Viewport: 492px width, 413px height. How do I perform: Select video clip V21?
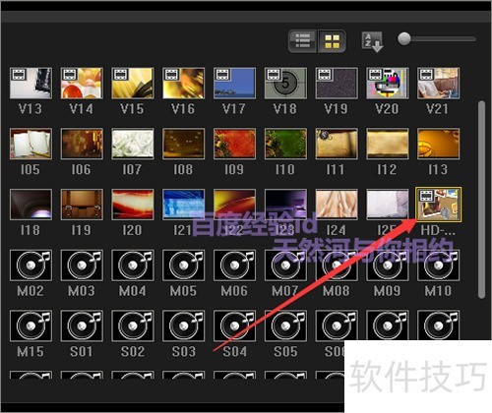(x=438, y=84)
